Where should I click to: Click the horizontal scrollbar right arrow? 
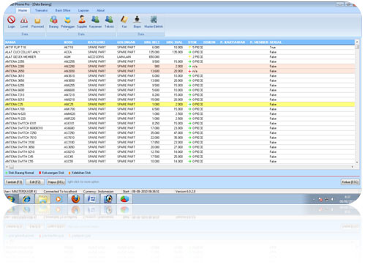point(353,167)
